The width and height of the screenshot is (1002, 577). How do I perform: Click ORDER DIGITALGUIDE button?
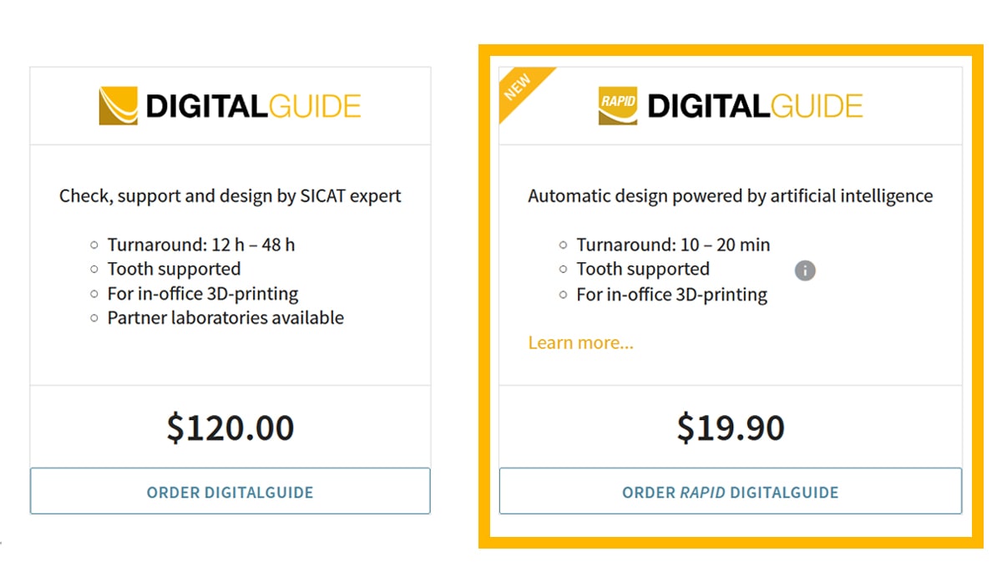230,491
